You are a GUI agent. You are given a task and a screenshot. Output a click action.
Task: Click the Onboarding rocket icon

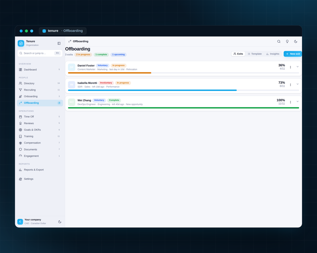point(21,96)
